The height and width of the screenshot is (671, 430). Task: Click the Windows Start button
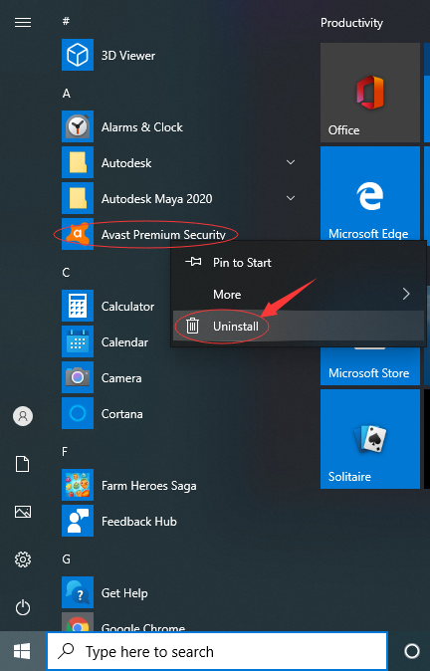[x=22, y=651]
